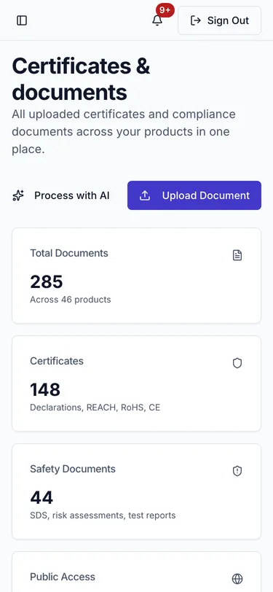
Task: Select the 285 total documents value
Action: (47, 281)
